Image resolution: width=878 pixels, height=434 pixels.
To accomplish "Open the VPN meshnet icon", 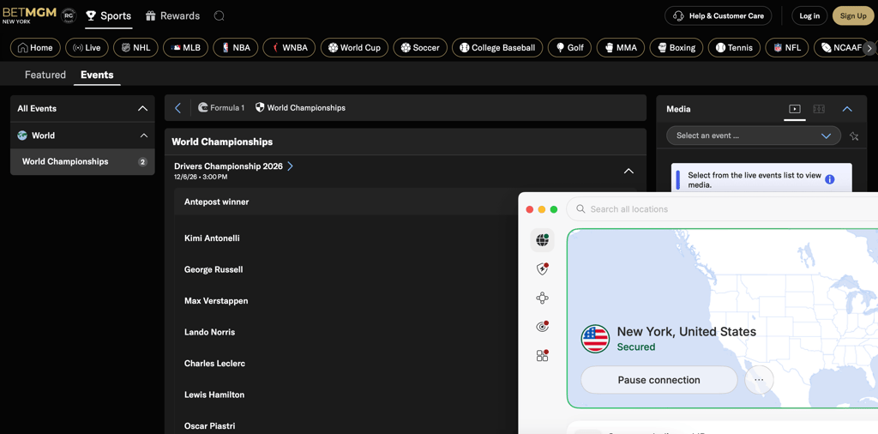I will tap(542, 298).
